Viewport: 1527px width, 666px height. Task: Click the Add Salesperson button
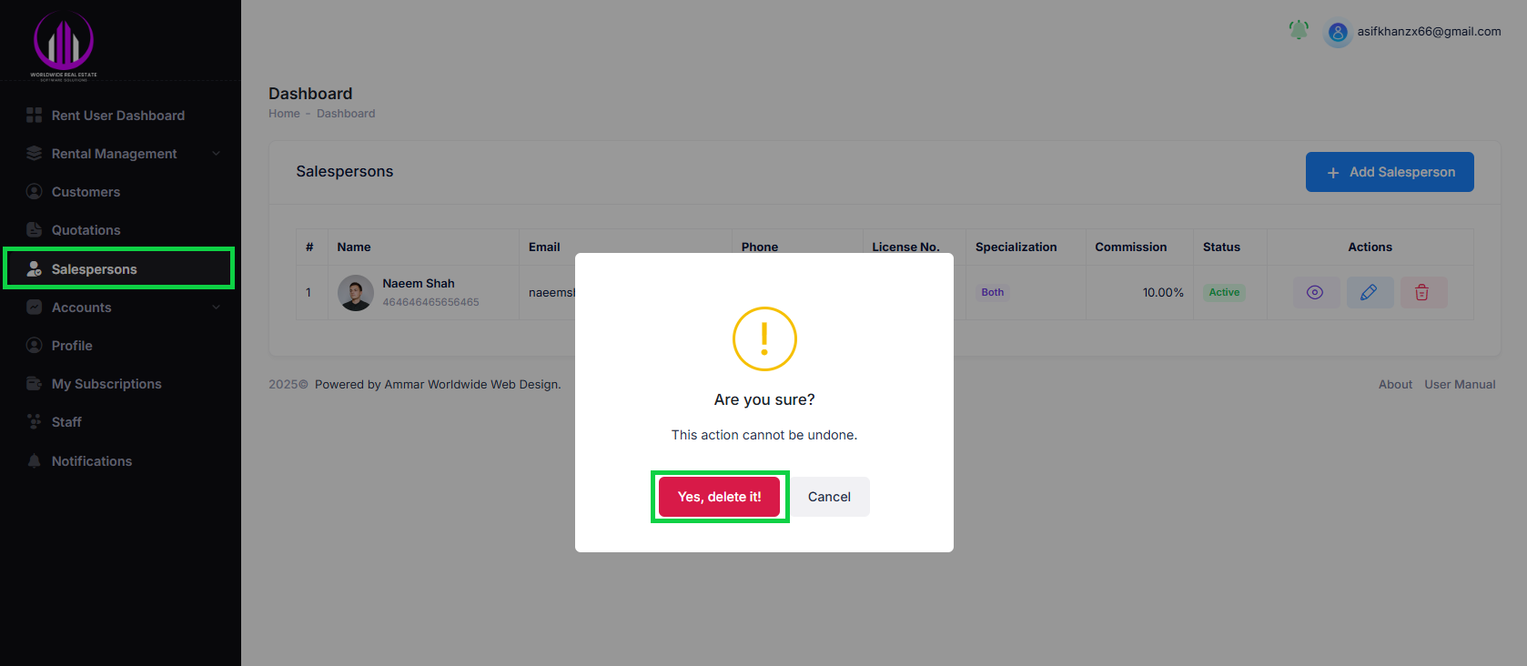pos(1390,172)
